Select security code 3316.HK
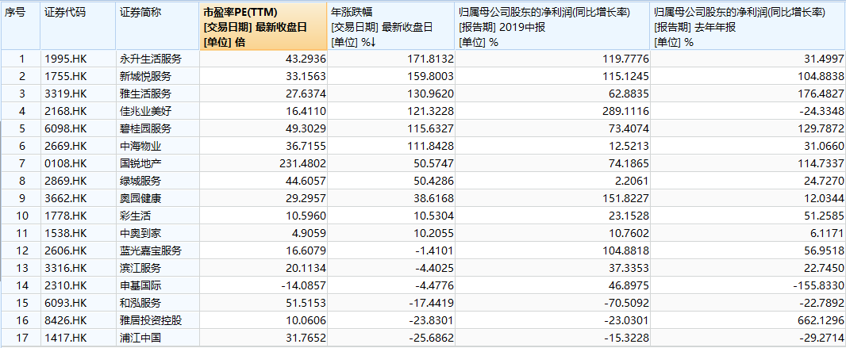Screen dimensions: 846x348 [x=66, y=268]
